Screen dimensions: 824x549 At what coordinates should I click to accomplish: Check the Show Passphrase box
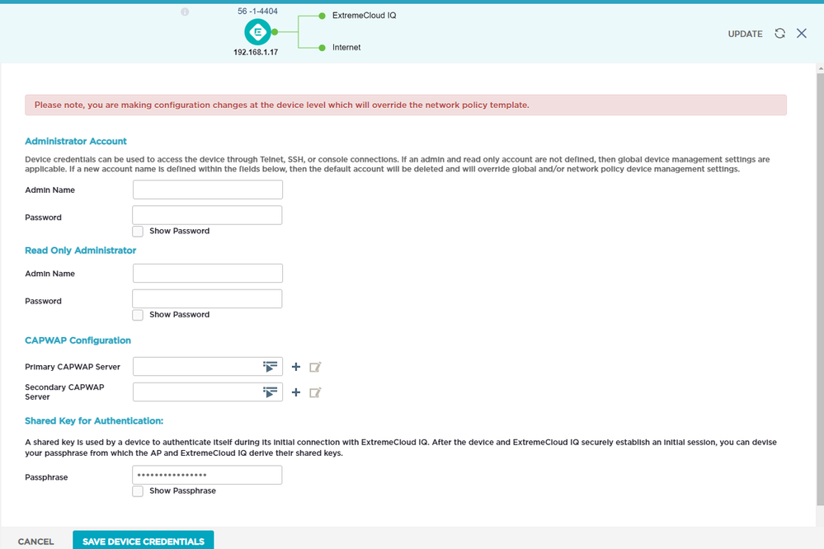(x=138, y=491)
